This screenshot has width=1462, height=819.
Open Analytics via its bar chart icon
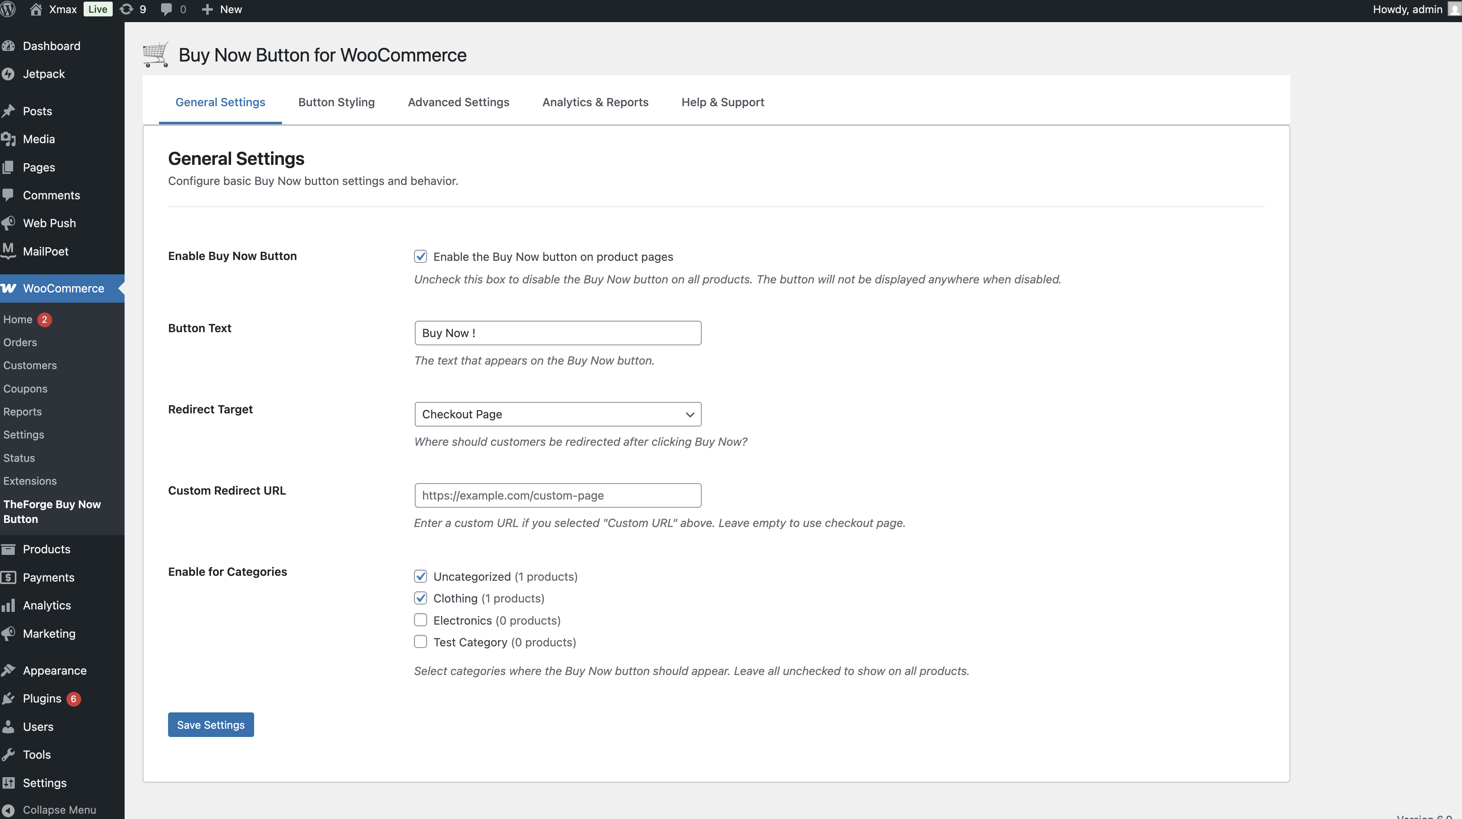click(8, 605)
